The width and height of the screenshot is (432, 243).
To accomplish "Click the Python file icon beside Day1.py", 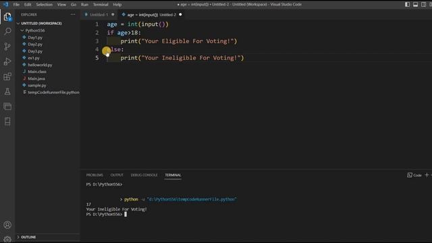I will click(x=24, y=37).
